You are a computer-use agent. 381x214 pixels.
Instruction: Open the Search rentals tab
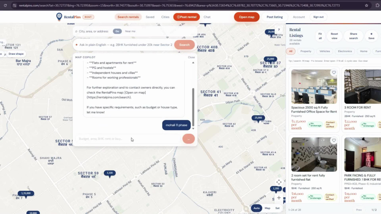point(128,17)
